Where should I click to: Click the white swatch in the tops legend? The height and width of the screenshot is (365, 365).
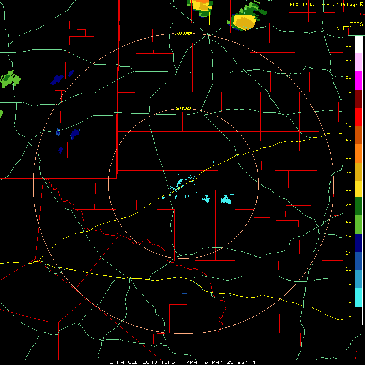pyautogui.click(x=358, y=45)
